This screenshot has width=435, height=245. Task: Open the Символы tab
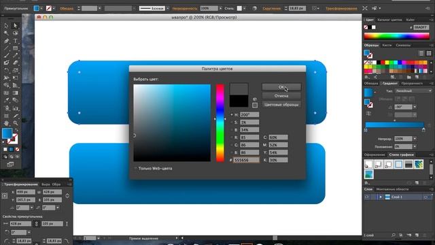tap(403, 45)
